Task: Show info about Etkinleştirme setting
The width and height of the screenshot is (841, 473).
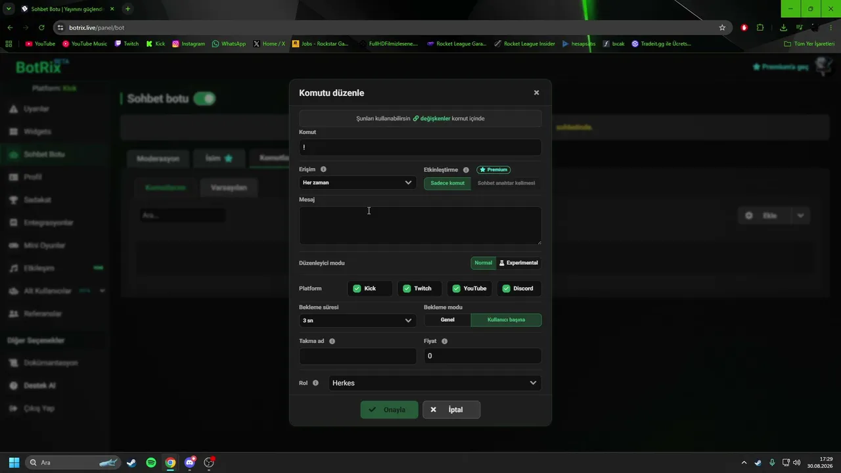Action: coord(466,170)
